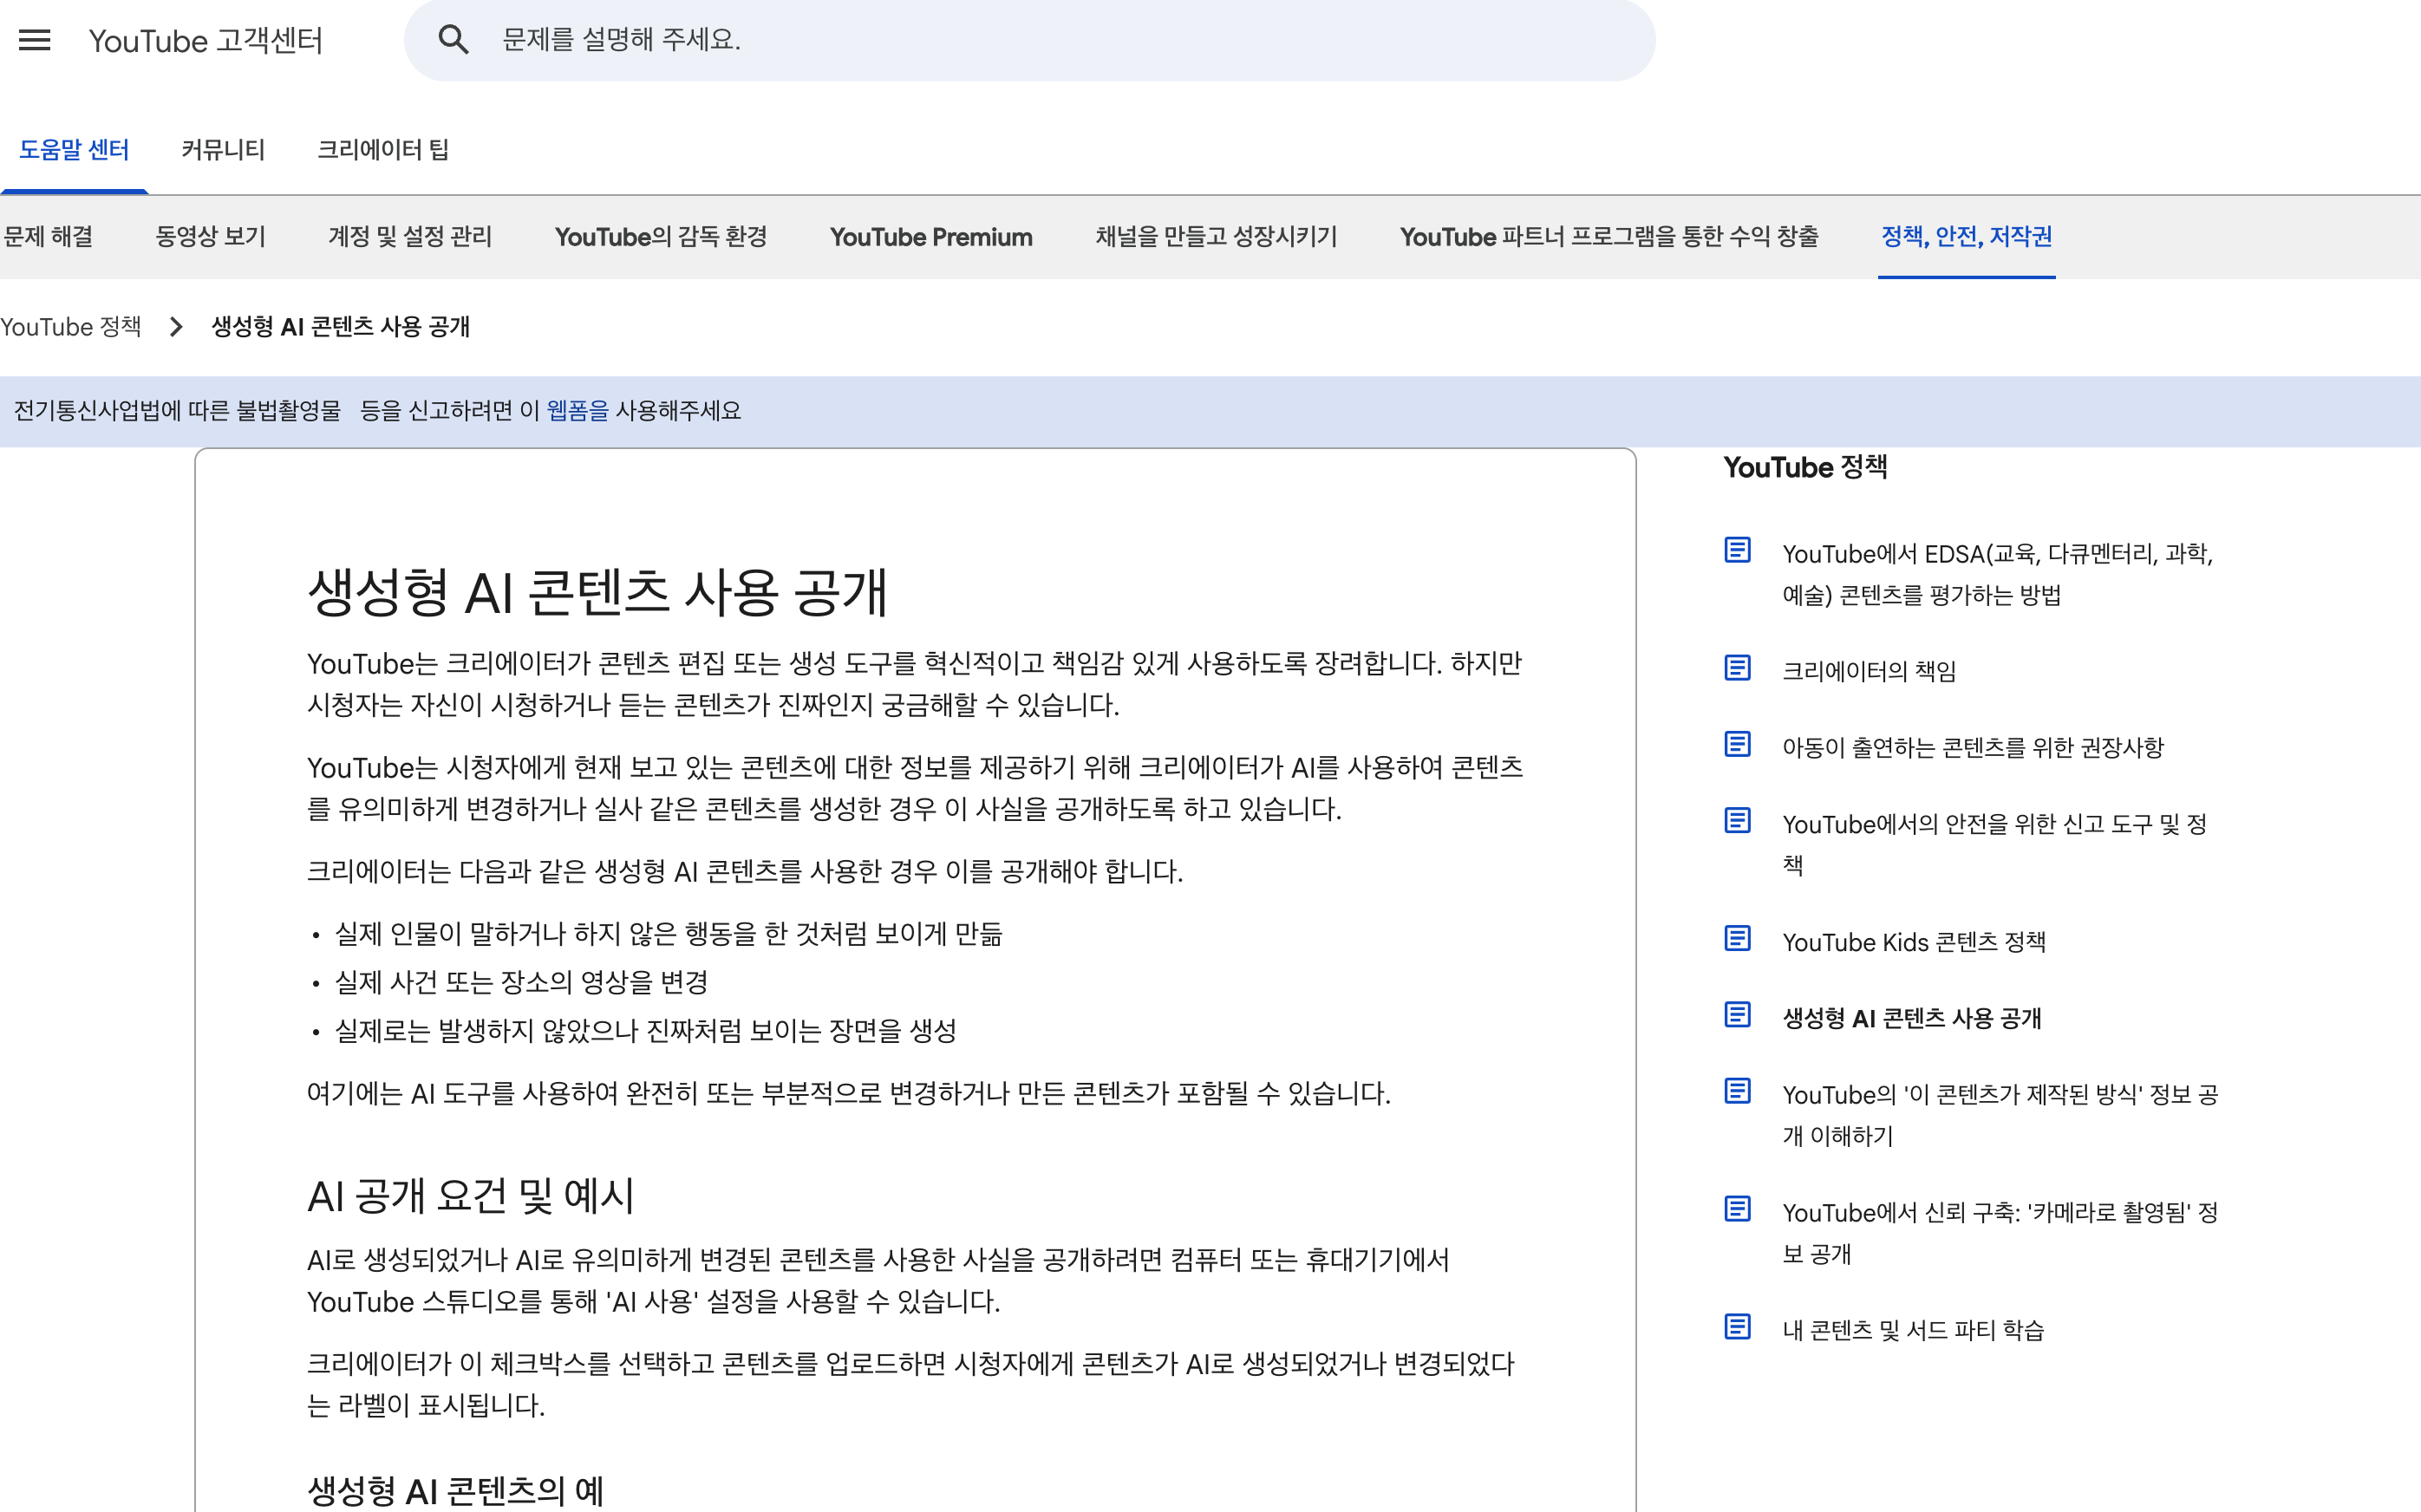Open the YouTube의 감독 환경 category
This screenshot has width=2421, height=1512.
661,237
